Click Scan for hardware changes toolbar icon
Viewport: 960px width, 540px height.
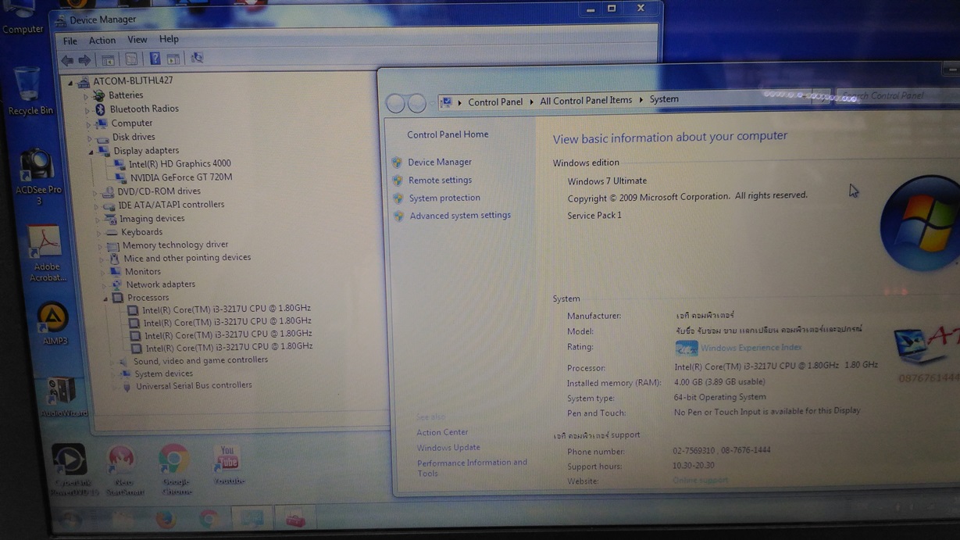click(197, 59)
